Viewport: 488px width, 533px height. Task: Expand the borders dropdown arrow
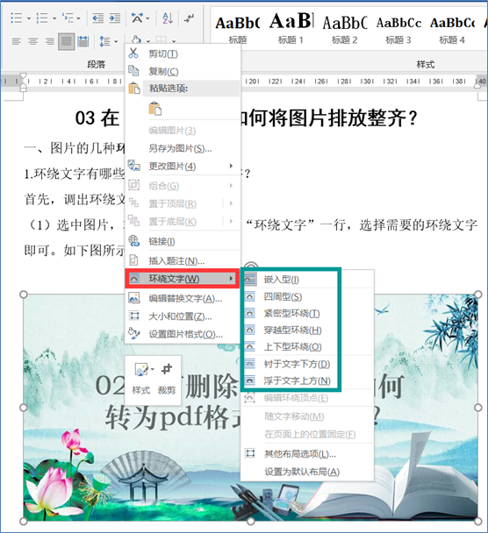tap(174, 41)
